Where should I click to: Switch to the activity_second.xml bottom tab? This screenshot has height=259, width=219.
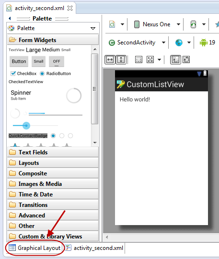pos(94,248)
